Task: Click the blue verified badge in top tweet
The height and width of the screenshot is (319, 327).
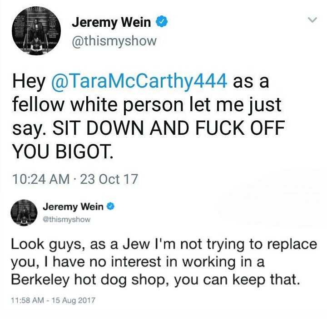Action: (162, 21)
